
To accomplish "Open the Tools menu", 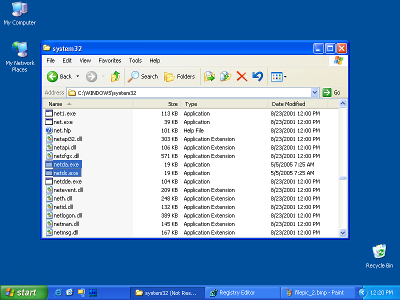I will (135, 60).
